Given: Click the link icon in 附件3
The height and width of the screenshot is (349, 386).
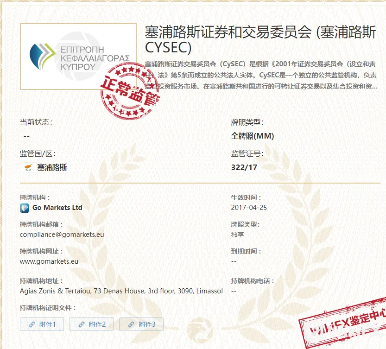Looking at the screenshot, I should pos(131,324).
